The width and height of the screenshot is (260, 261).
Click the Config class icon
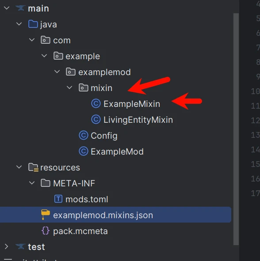[83, 135]
